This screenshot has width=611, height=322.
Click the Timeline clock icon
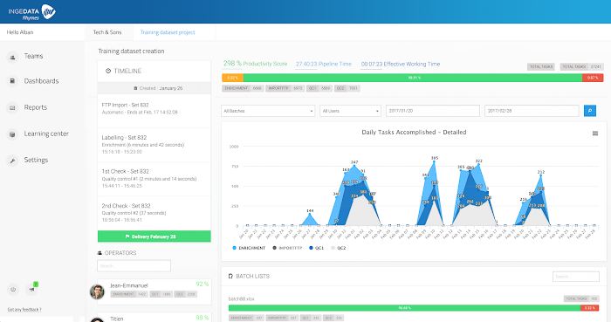point(108,71)
